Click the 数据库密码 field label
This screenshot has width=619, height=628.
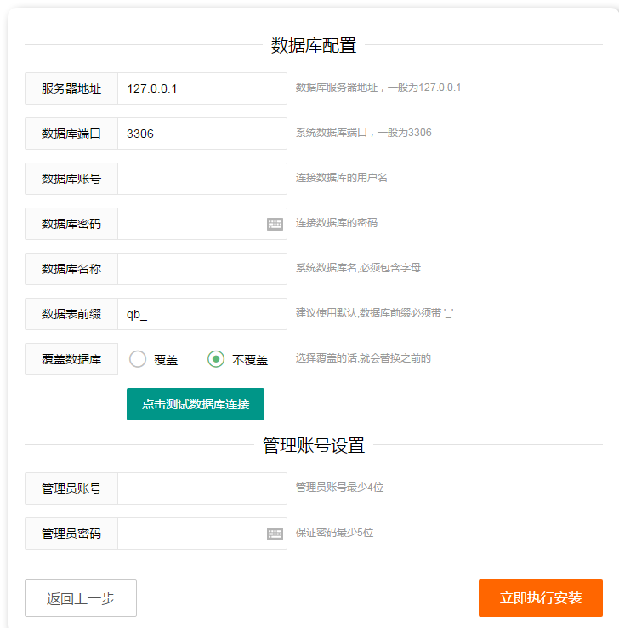[71, 224]
